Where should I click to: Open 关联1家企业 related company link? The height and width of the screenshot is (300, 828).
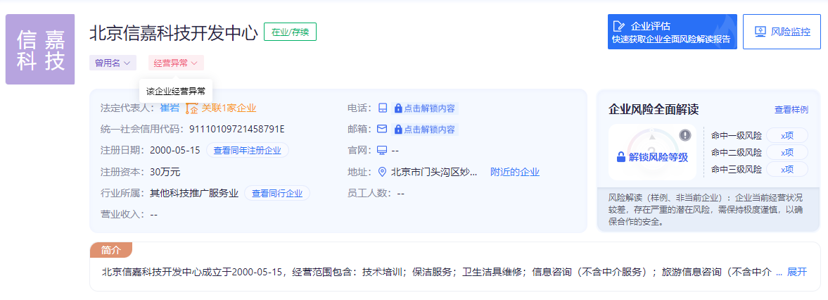point(229,108)
